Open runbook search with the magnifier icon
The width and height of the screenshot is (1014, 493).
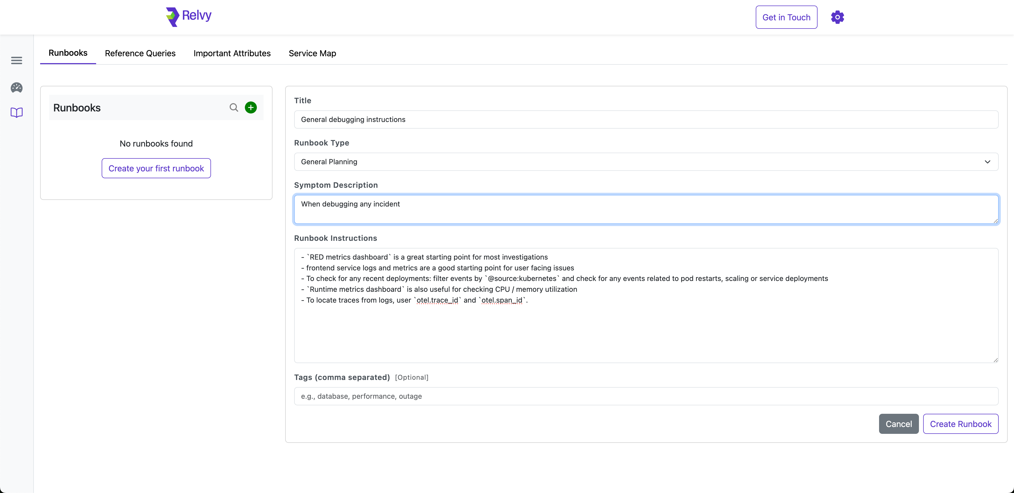click(234, 107)
